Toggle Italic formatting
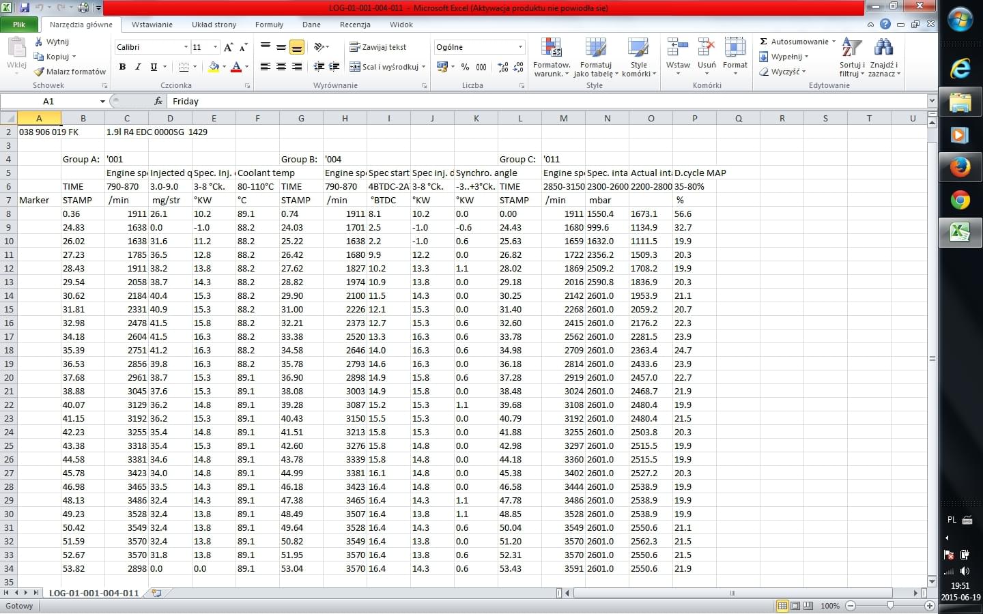Viewport: 983px width, 614px height. click(138, 67)
